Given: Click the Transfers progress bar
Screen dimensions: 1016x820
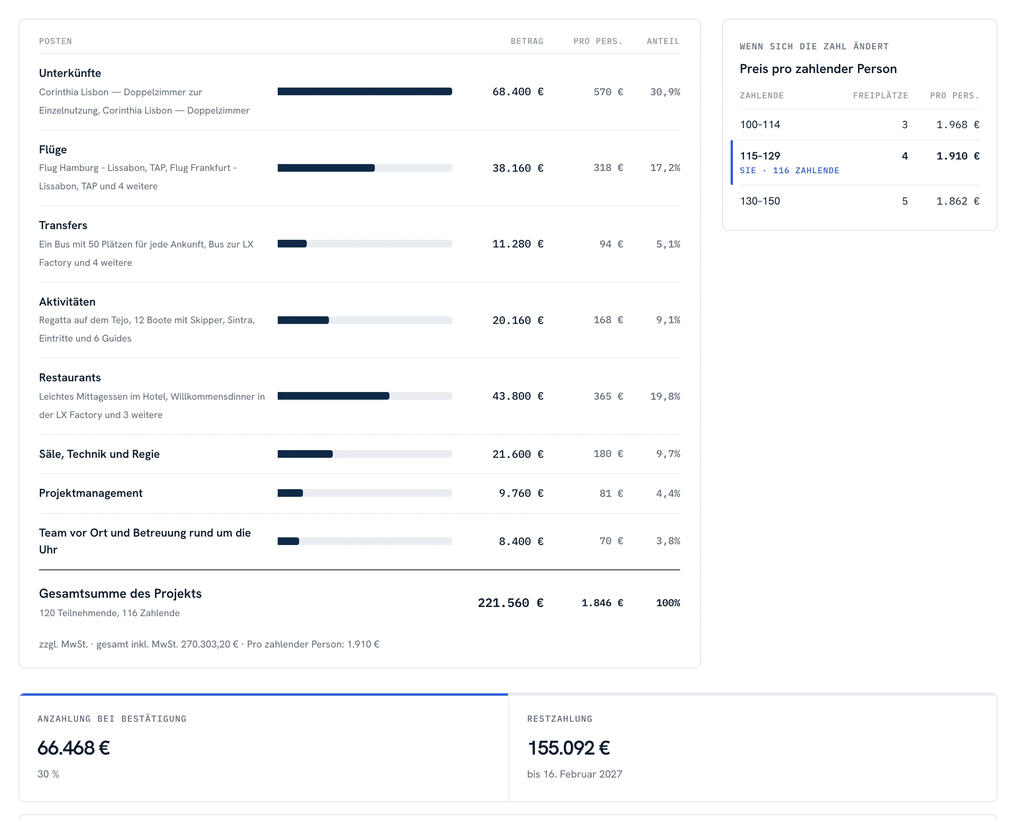Looking at the screenshot, I should (364, 244).
